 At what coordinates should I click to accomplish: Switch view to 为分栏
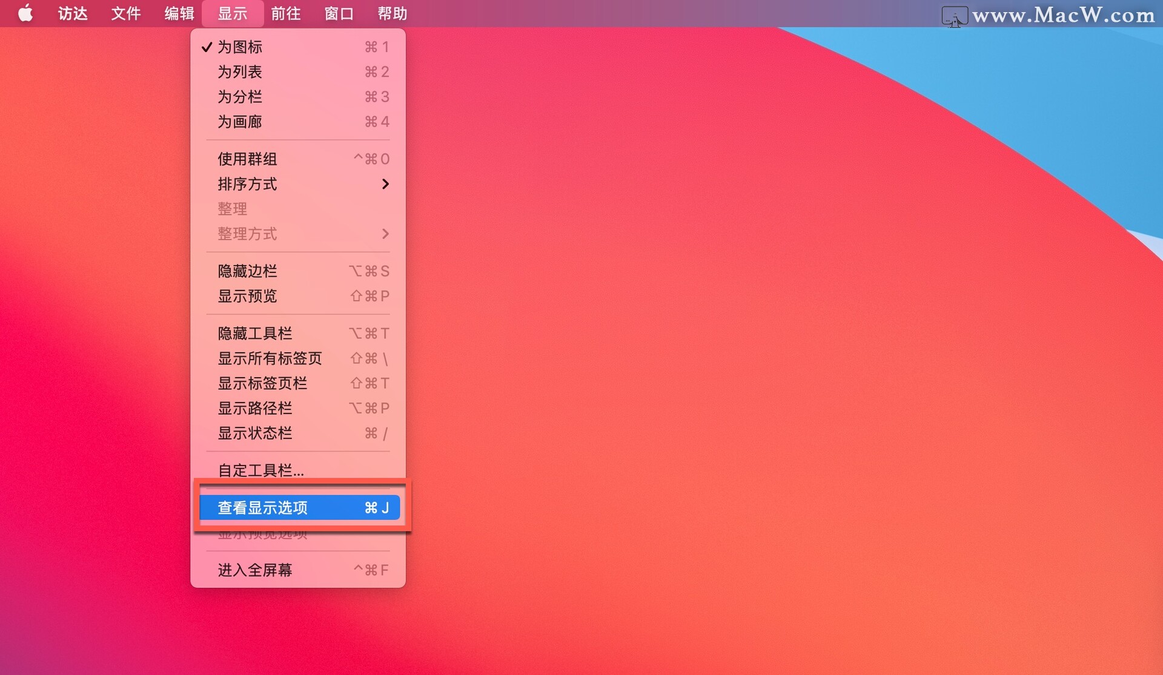240,97
